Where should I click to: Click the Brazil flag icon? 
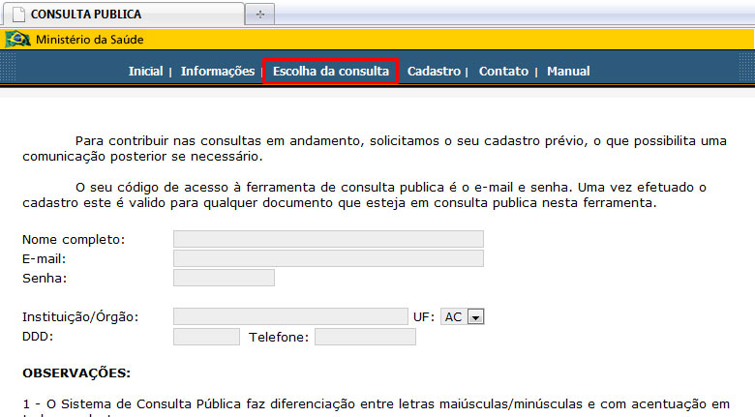pyautogui.click(x=18, y=40)
